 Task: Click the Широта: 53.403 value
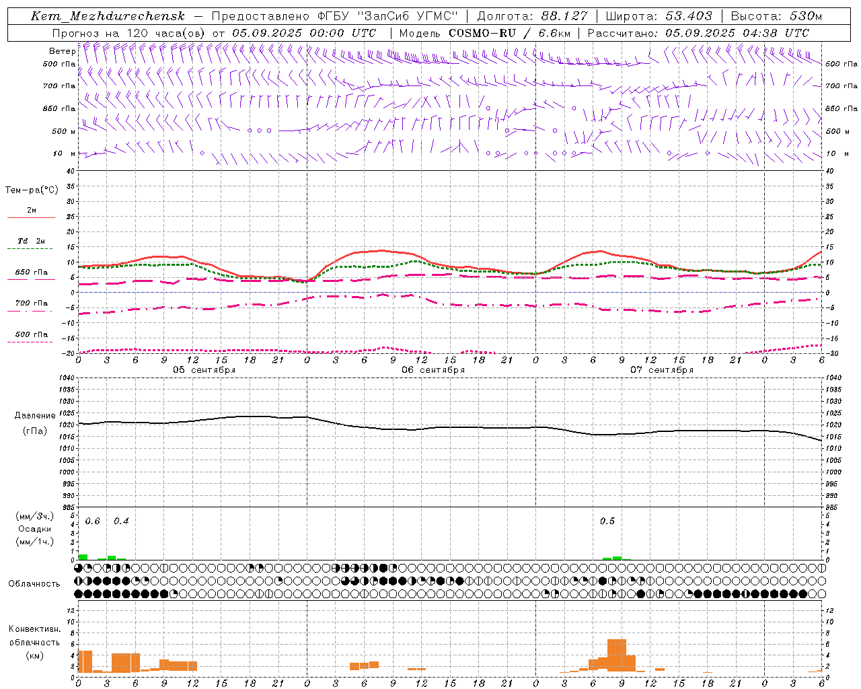[660, 16]
